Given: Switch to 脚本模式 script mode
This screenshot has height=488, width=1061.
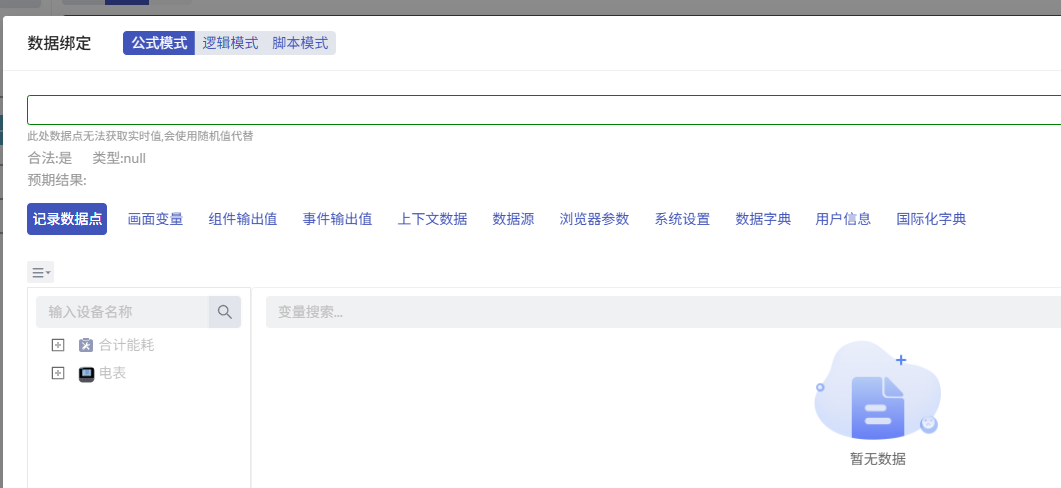Looking at the screenshot, I should point(300,43).
